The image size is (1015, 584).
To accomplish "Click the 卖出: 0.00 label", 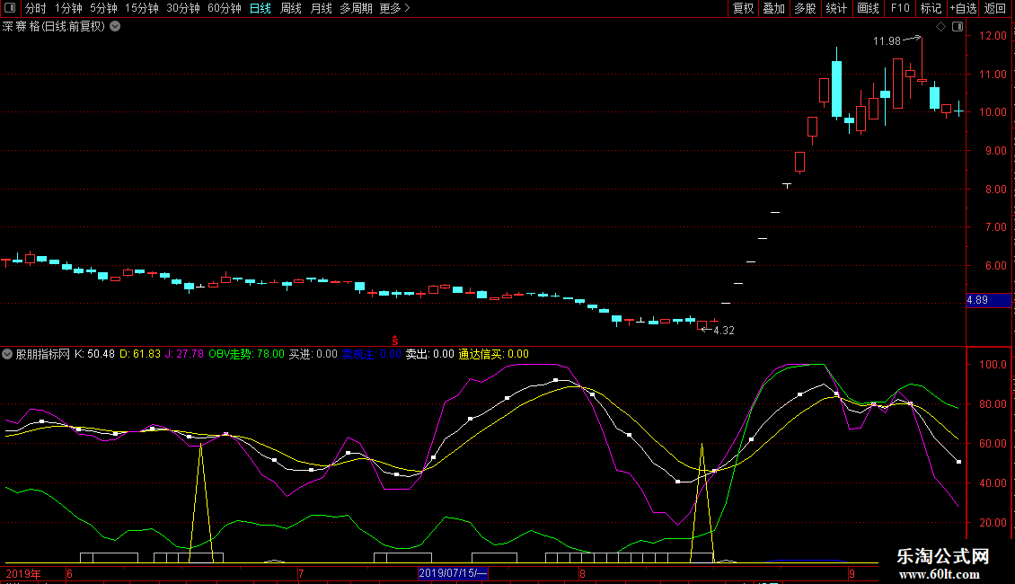I will click(x=430, y=354).
